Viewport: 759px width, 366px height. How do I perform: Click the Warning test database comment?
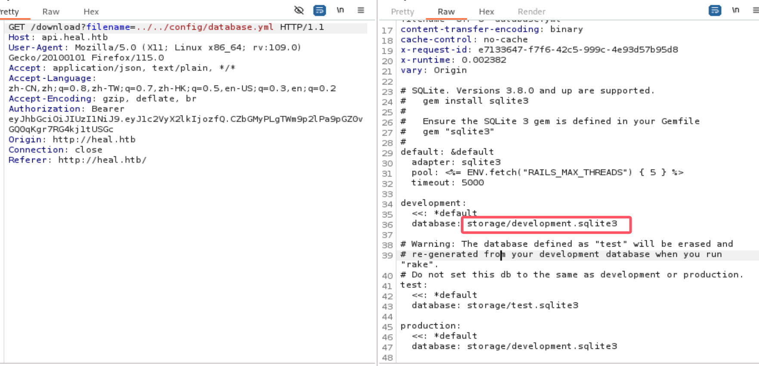coord(567,244)
